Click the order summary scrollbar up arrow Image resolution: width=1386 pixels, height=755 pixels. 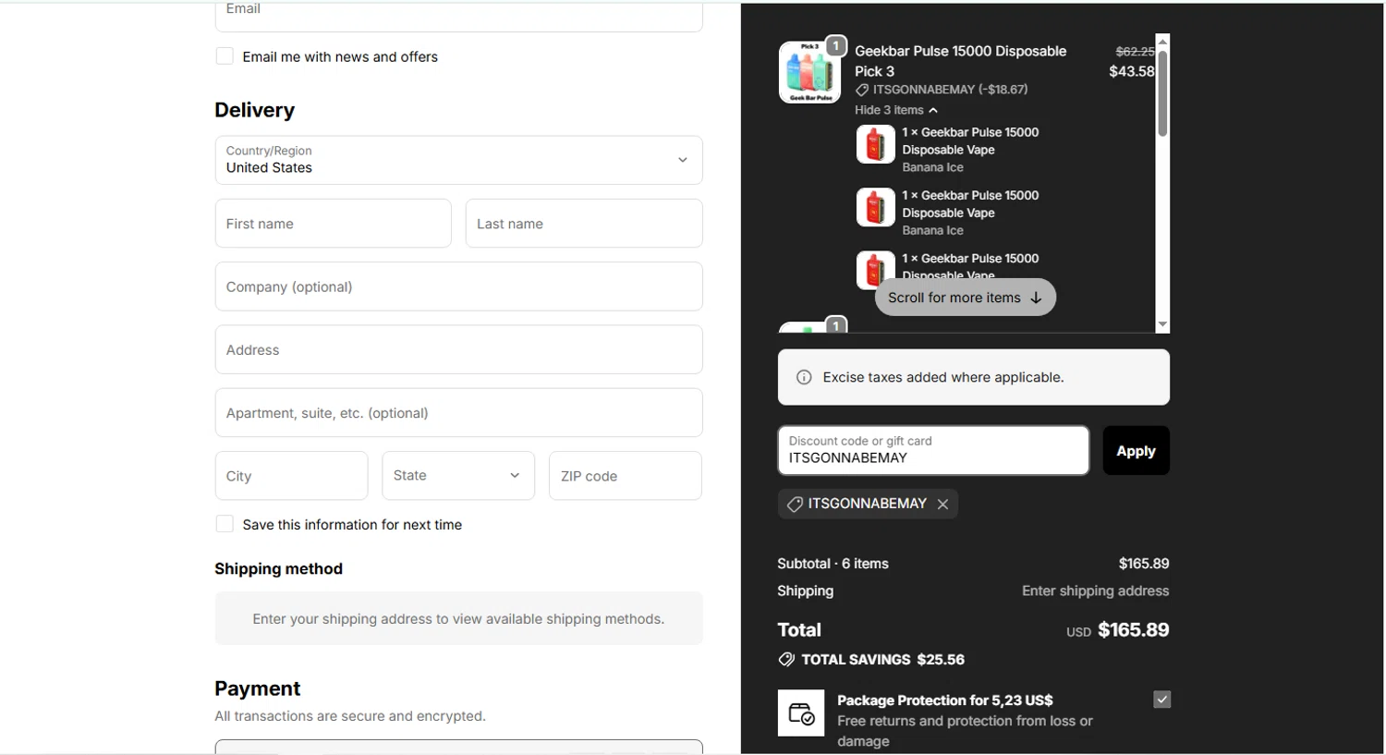point(1162,42)
